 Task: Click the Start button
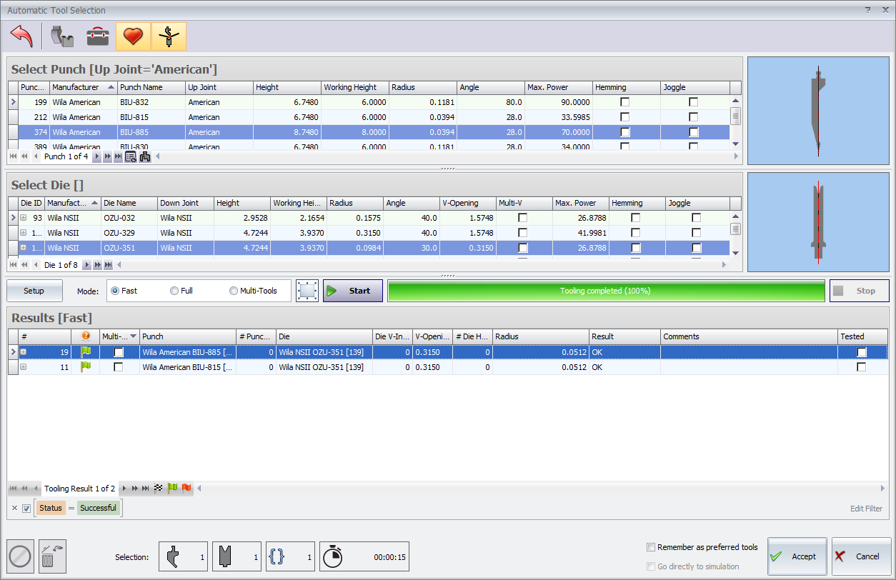352,291
